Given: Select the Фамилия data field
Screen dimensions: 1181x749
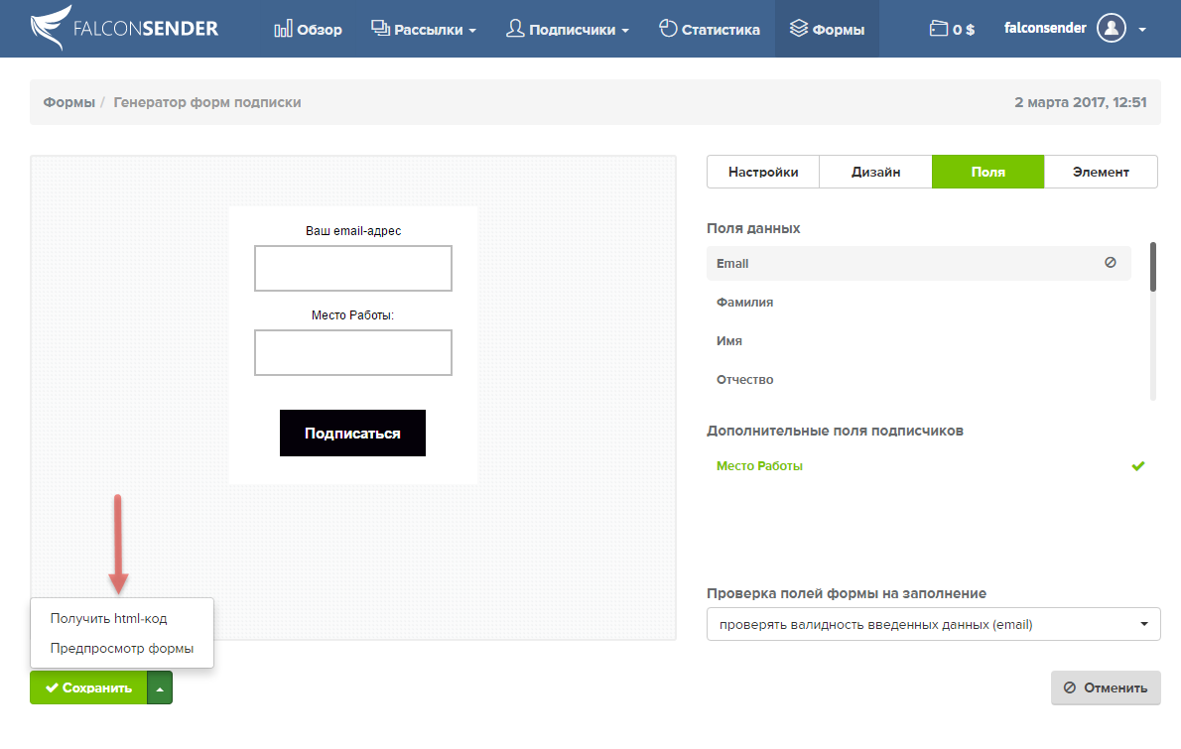Looking at the screenshot, I should 745,302.
